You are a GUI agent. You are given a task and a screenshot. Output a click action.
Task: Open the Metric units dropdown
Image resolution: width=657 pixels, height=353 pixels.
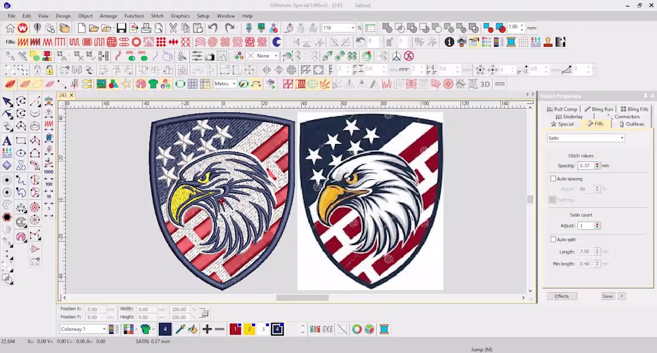pyautogui.click(x=234, y=84)
